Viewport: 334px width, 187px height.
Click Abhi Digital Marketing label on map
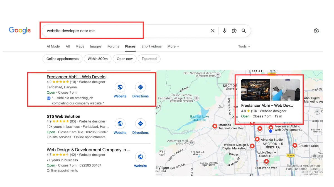[313, 100]
